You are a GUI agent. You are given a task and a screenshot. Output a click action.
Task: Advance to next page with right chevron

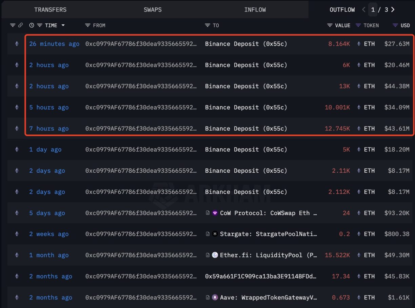tap(393, 9)
